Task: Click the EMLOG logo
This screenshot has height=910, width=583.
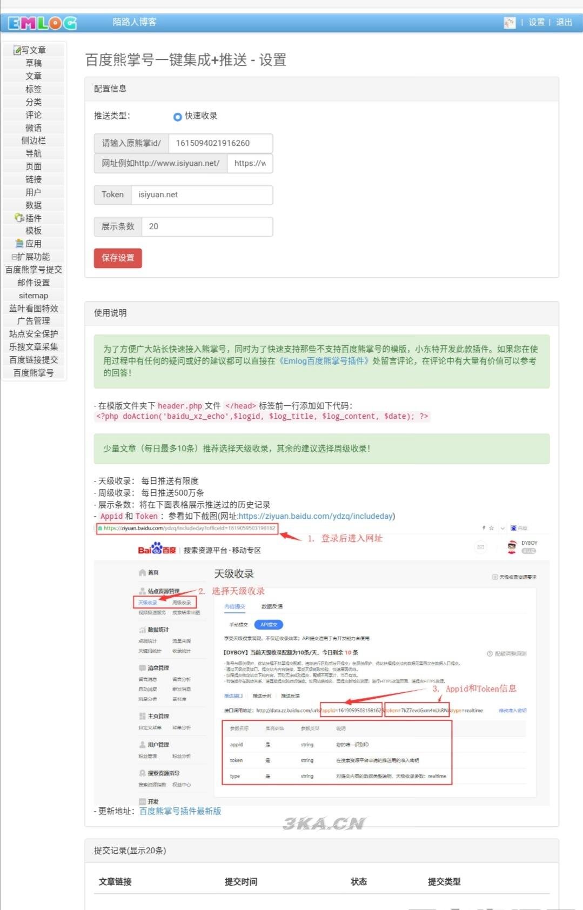Action: [x=42, y=23]
